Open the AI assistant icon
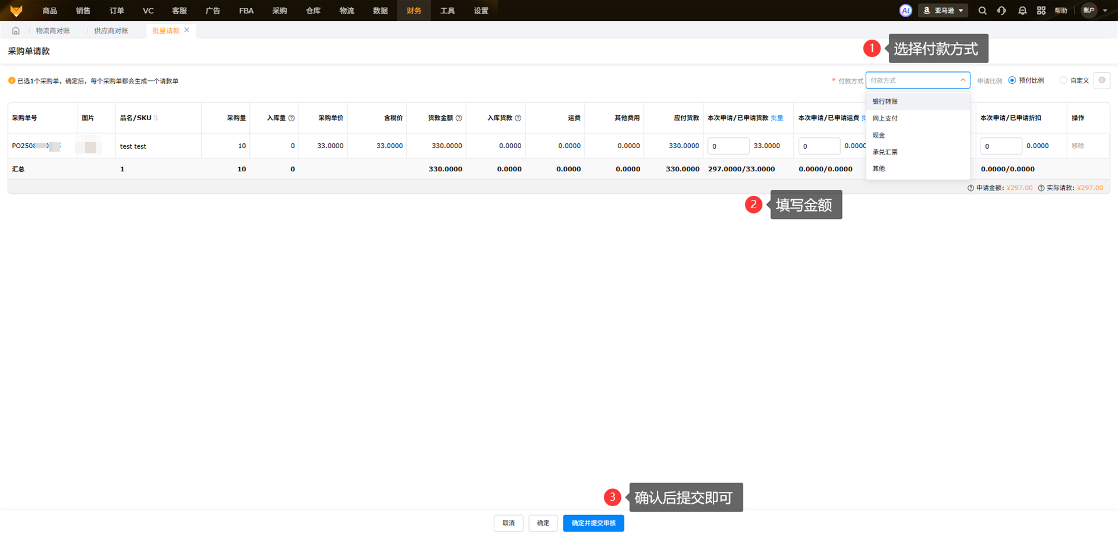This screenshot has width=1118, height=537. pyautogui.click(x=905, y=11)
